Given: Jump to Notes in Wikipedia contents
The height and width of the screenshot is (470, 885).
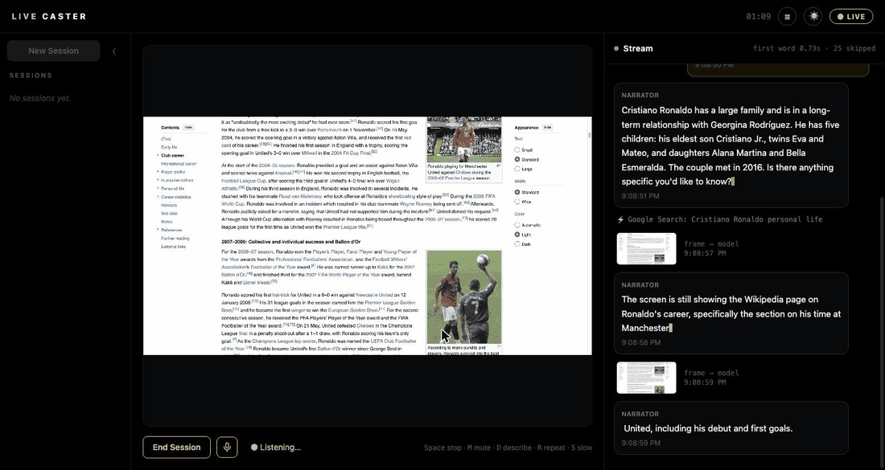Looking at the screenshot, I should click(167, 222).
